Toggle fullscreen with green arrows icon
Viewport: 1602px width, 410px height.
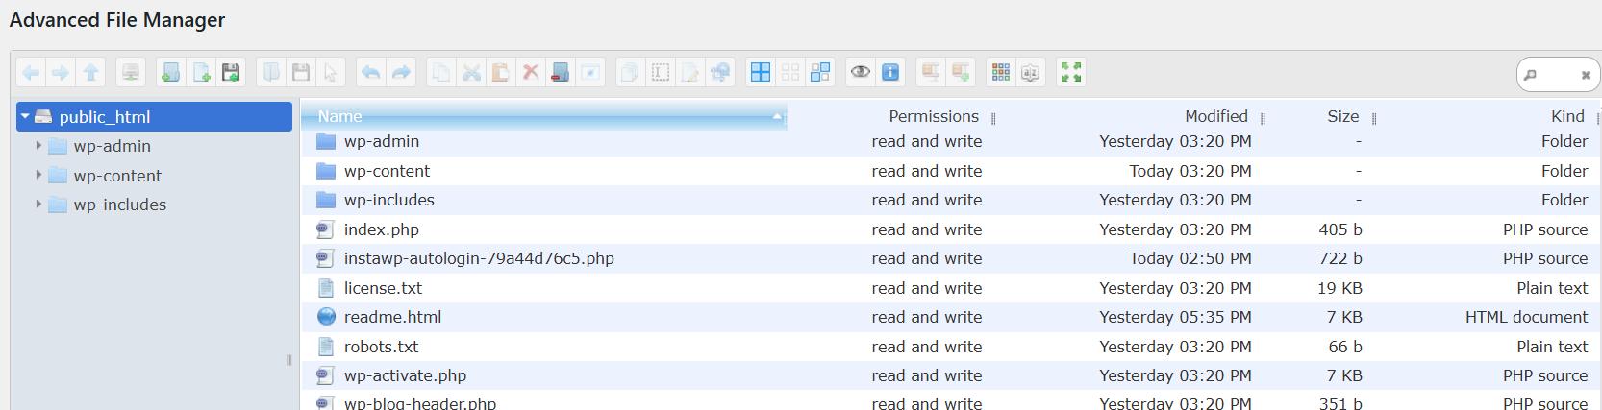click(1071, 73)
